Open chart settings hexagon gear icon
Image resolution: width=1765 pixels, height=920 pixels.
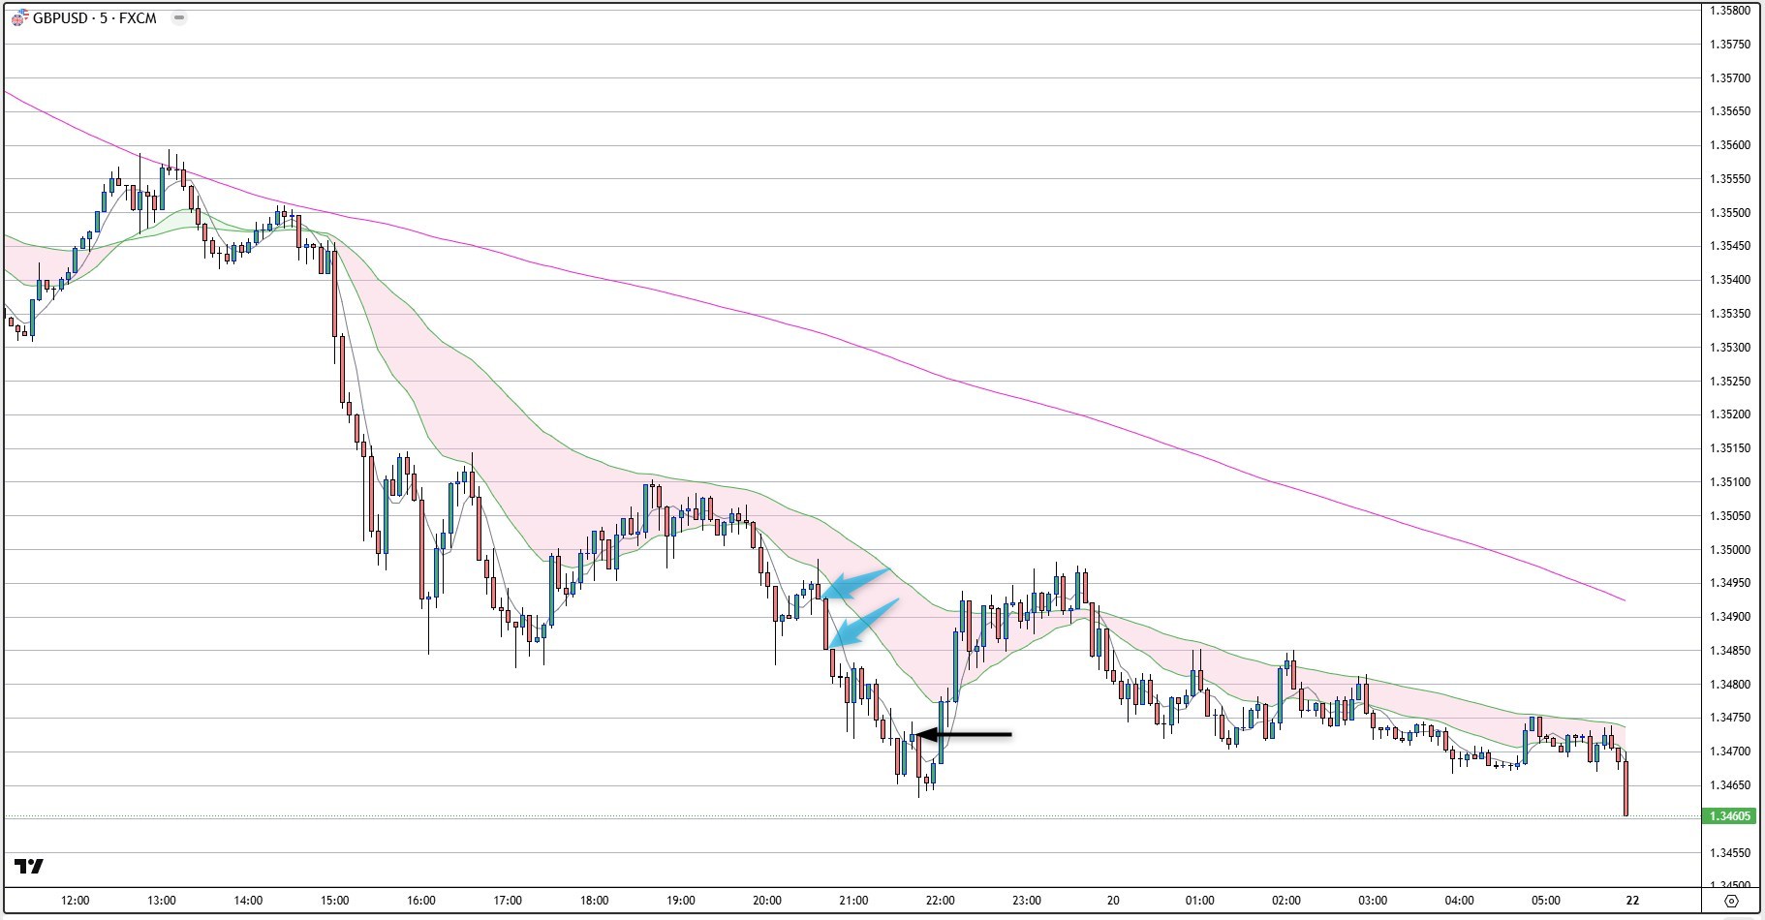(x=1732, y=901)
